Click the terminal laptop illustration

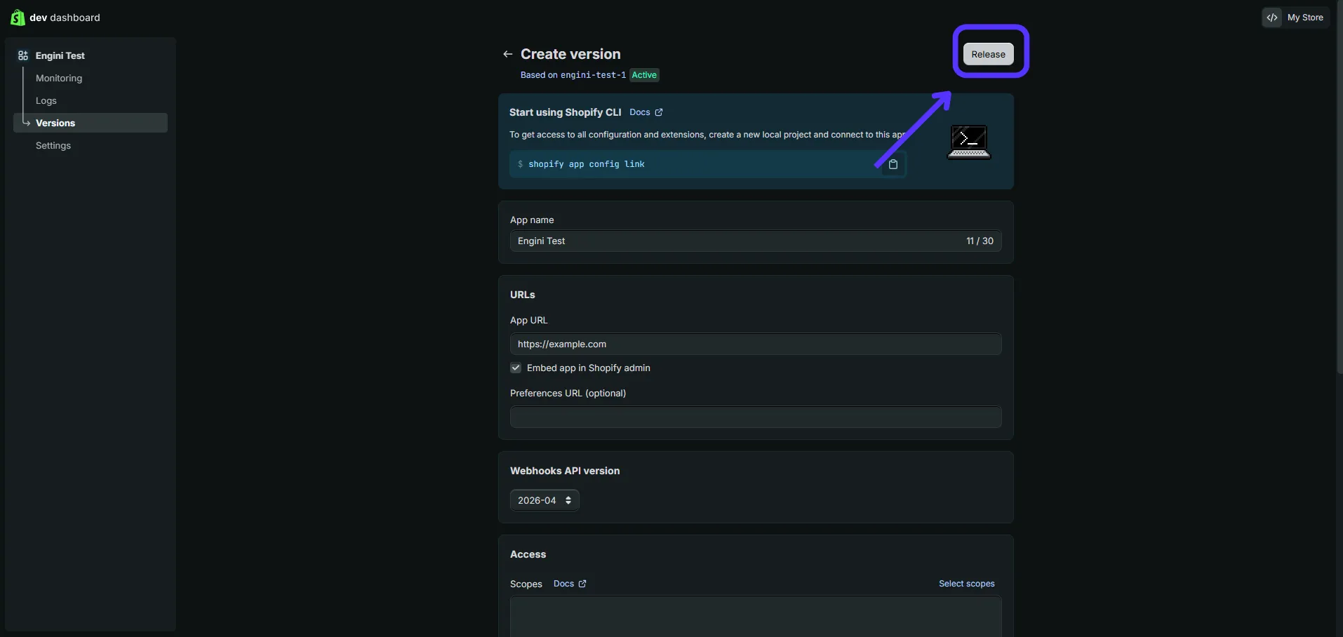pyautogui.click(x=969, y=142)
